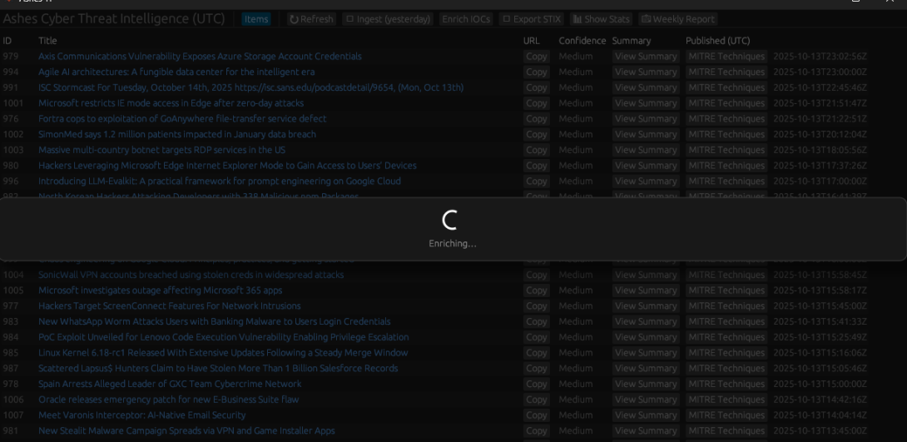Open the Axis Communications Vulnerability article
This screenshot has height=442, width=907.
point(200,57)
